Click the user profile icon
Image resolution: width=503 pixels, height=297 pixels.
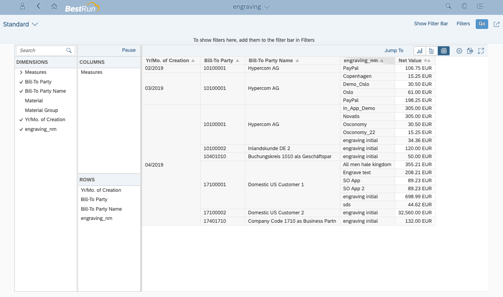(x=22, y=6)
